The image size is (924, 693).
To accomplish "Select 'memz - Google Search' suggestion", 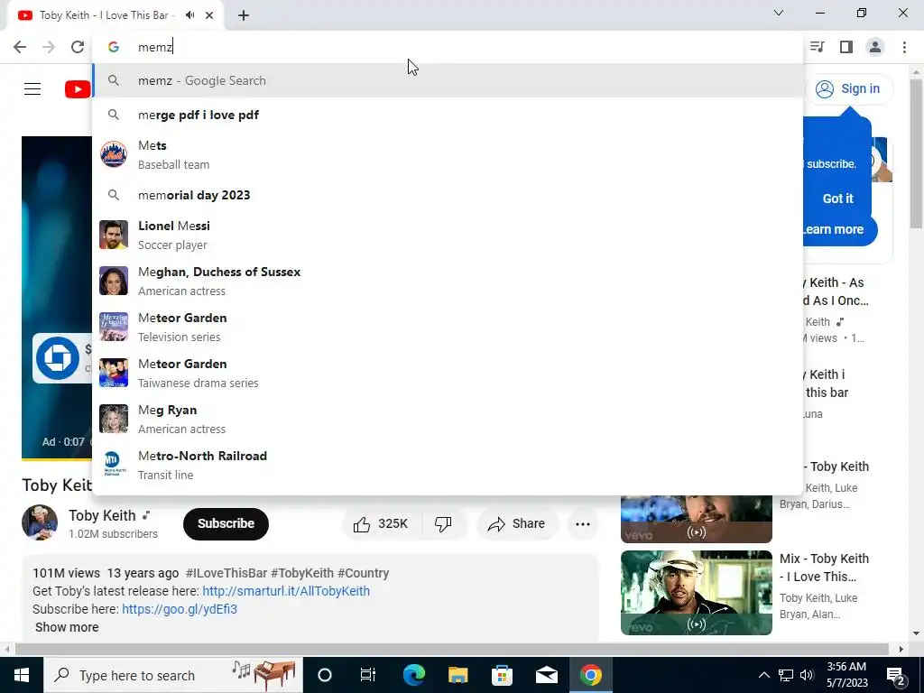I will tap(448, 80).
